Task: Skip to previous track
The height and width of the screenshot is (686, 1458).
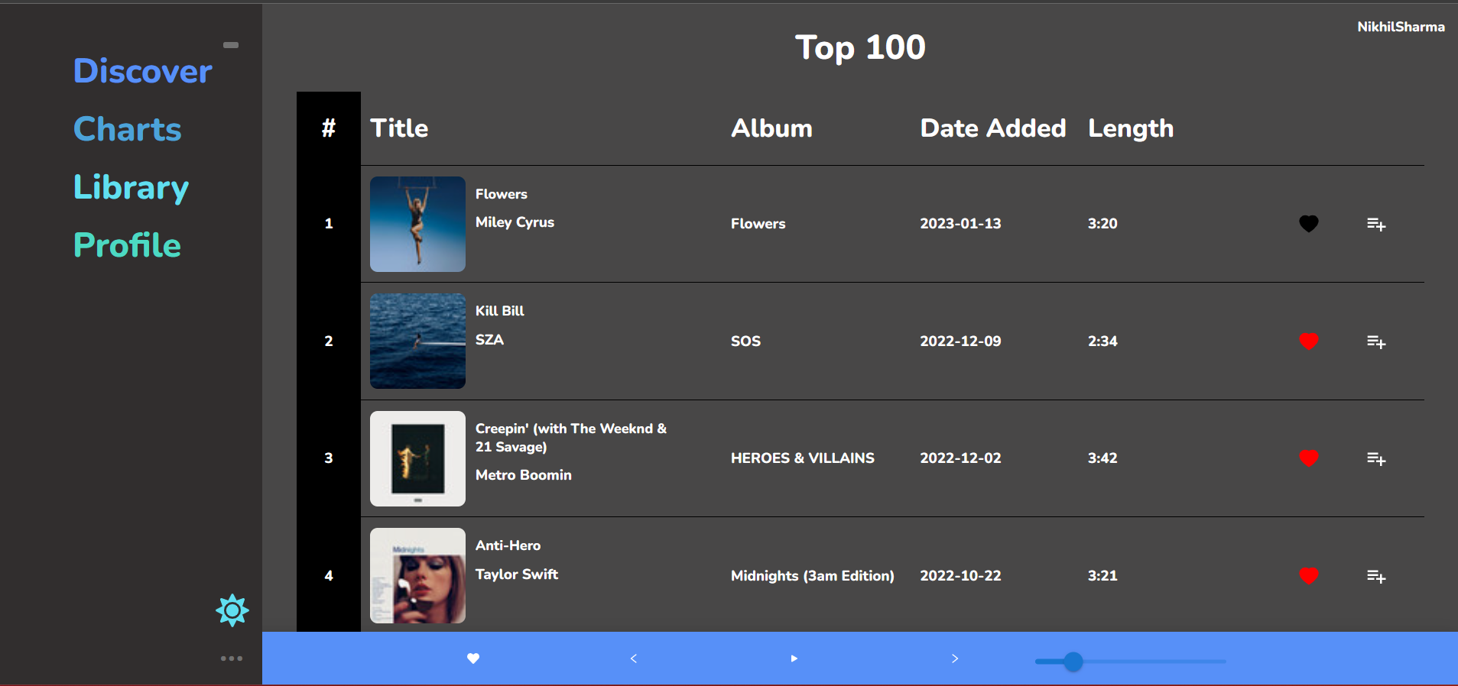Action: click(x=633, y=658)
